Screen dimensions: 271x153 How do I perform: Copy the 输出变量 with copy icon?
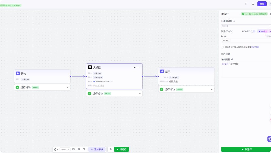pyautogui.click(x=232, y=60)
